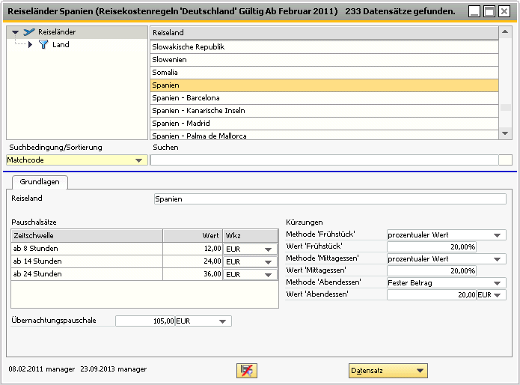Click the small button right of Suchen field
The image size is (520, 385).
506,160
